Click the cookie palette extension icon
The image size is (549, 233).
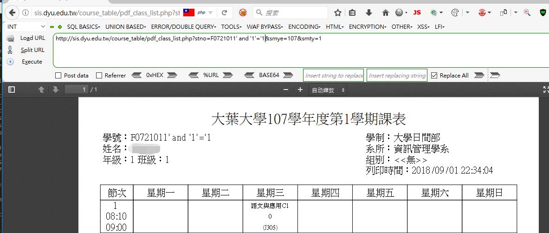click(455, 13)
